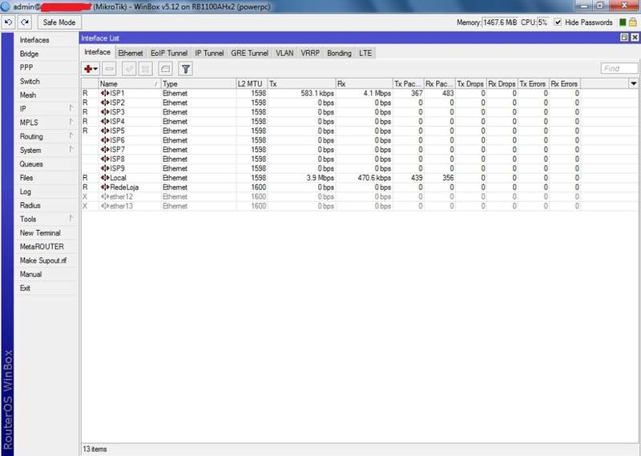The height and width of the screenshot is (456, 641).
Task: Open the GRE Tunnel tab
Action: point(249,53)
